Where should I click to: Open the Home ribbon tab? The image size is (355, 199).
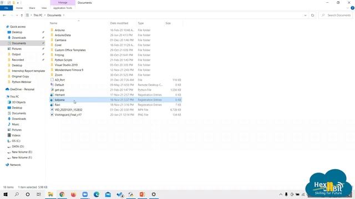(19, 8)
